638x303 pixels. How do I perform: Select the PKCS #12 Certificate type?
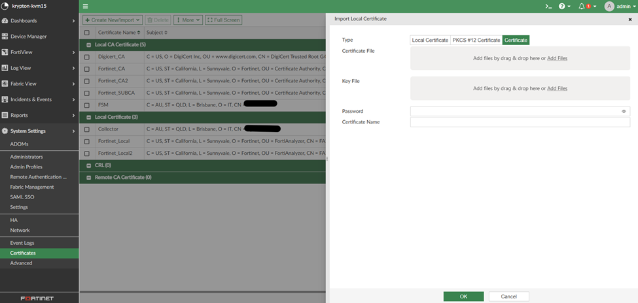476,40
